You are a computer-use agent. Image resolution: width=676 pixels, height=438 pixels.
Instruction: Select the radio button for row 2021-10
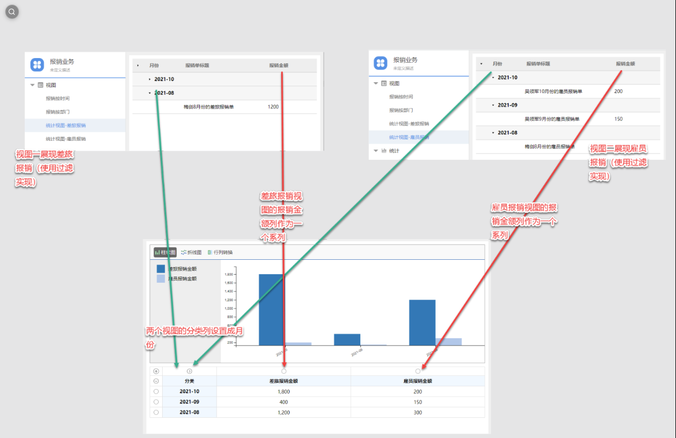coord(156,391)
